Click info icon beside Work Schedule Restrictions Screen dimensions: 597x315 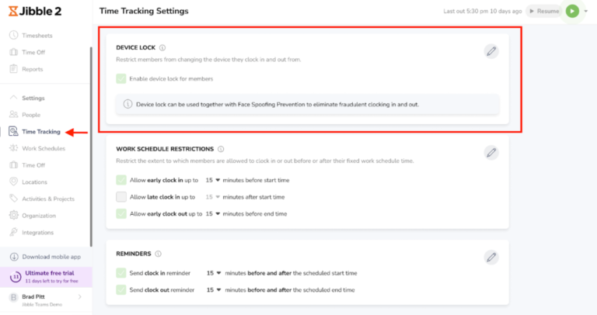(x=221, y=149)
